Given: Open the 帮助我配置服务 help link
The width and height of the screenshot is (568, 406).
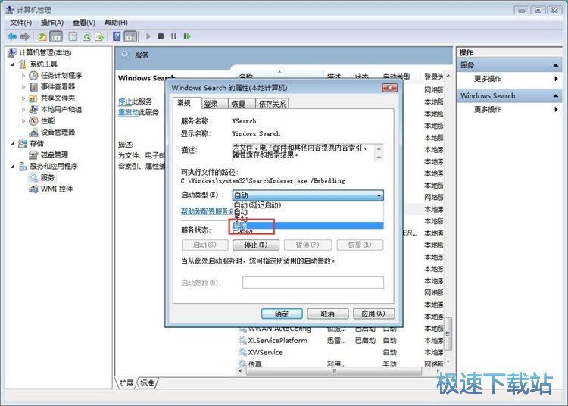Looking at the screenshot, I should pos(207,211).
